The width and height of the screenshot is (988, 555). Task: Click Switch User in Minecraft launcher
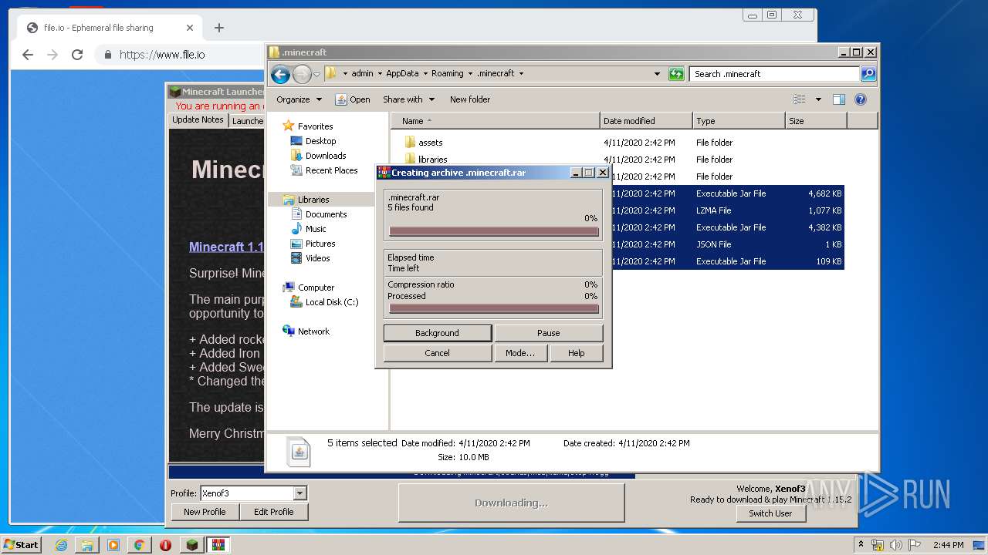[x=770, y=513]
